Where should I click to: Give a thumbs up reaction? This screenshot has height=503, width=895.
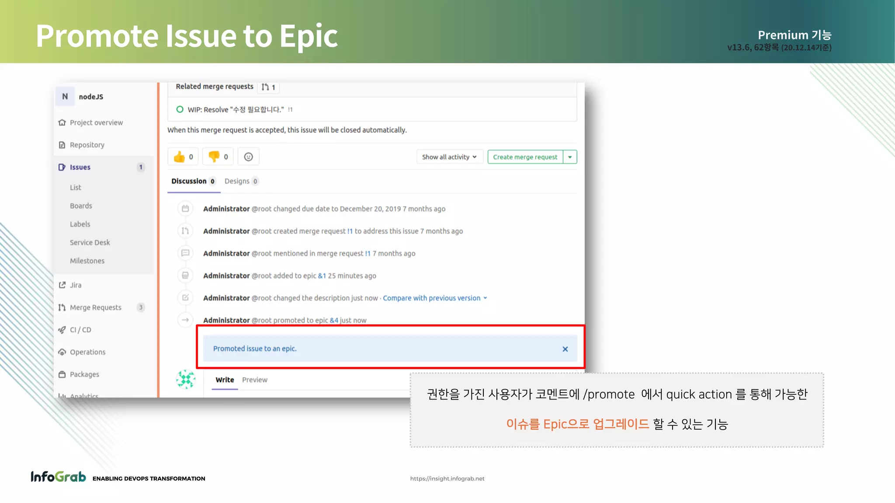point(183,157)
